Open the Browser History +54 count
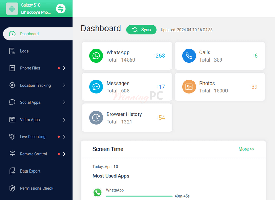The width and height of the screenshot is (275, 200). (160, 118)
